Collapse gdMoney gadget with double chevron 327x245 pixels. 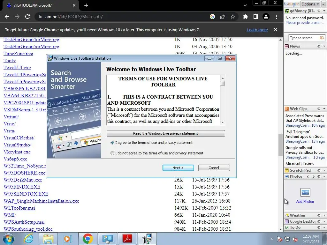coord(319,11)
